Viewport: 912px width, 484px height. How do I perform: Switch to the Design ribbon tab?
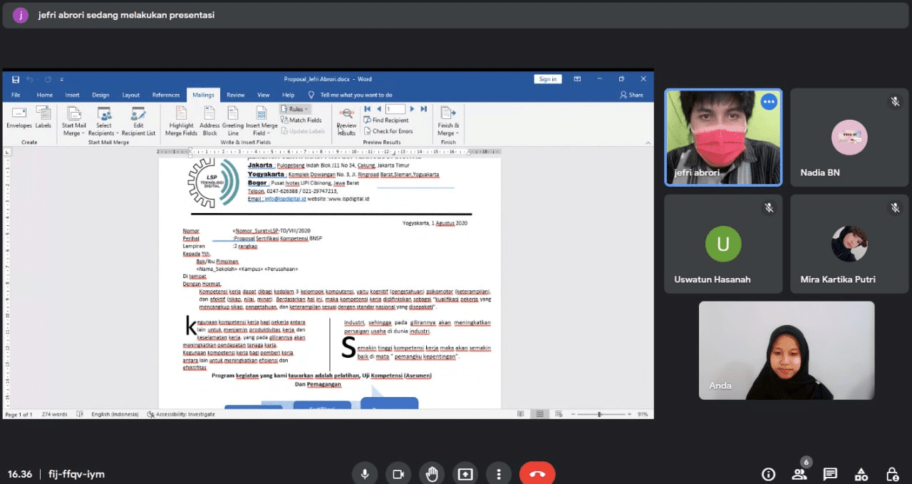[100, 95]
